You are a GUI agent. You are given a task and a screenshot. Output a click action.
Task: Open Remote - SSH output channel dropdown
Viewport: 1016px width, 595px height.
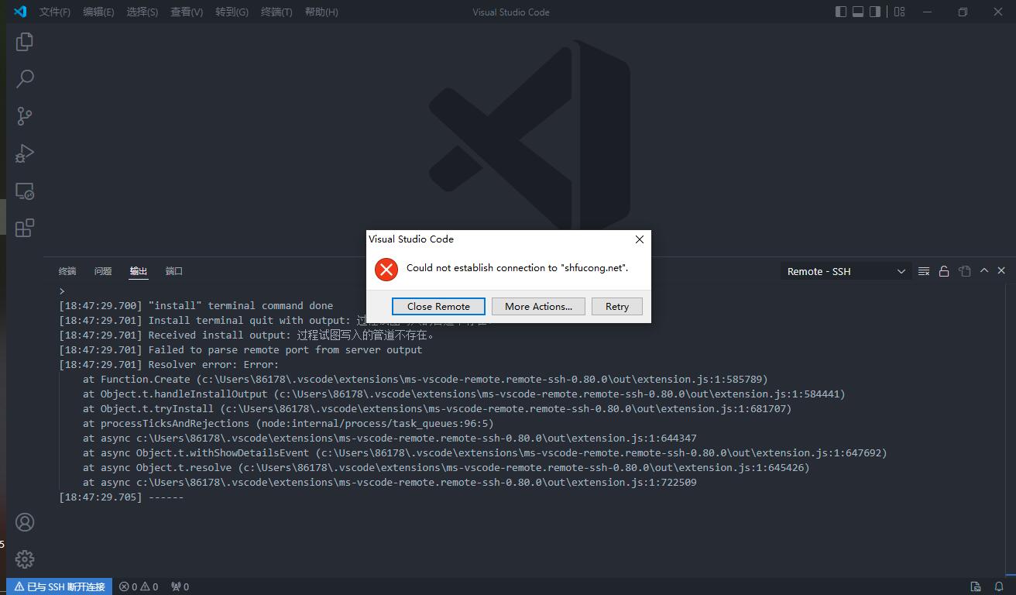846,271
